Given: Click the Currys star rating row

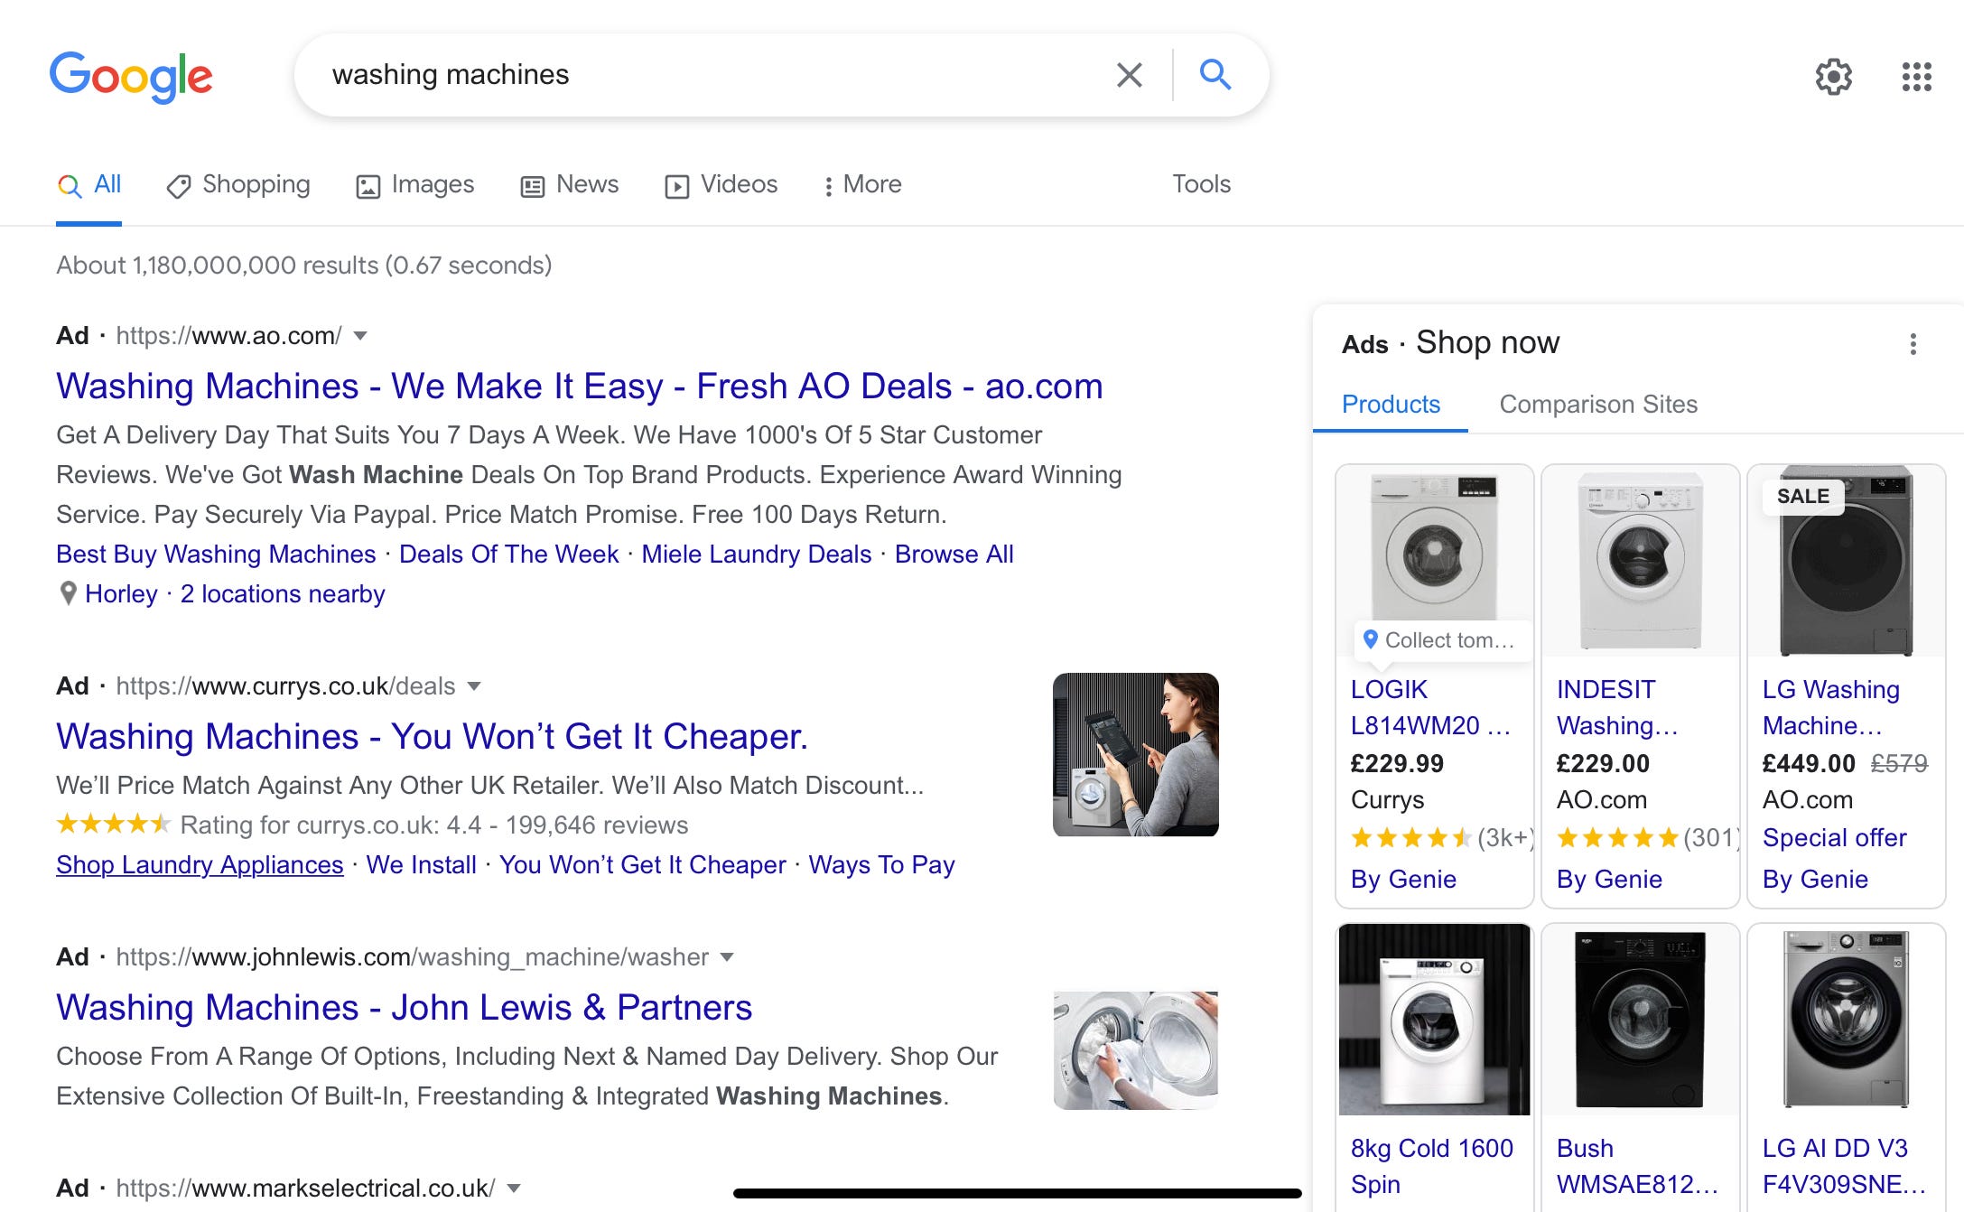Looking at the screenshot, I should (x=372, y=825).
